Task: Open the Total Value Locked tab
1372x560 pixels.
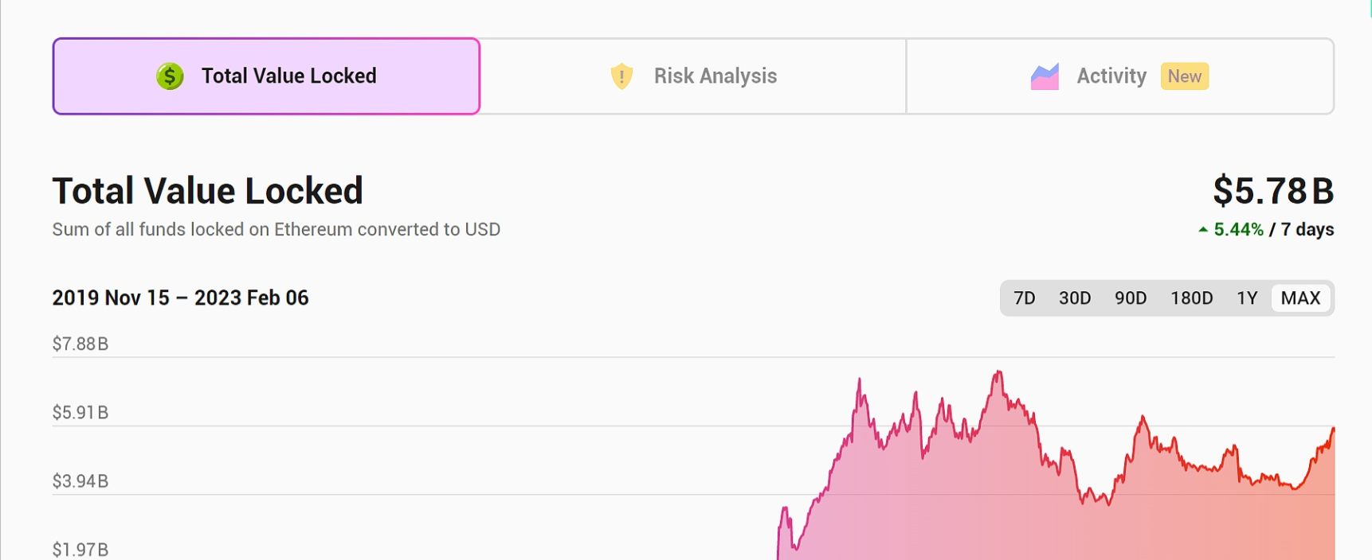Action: 266,76
